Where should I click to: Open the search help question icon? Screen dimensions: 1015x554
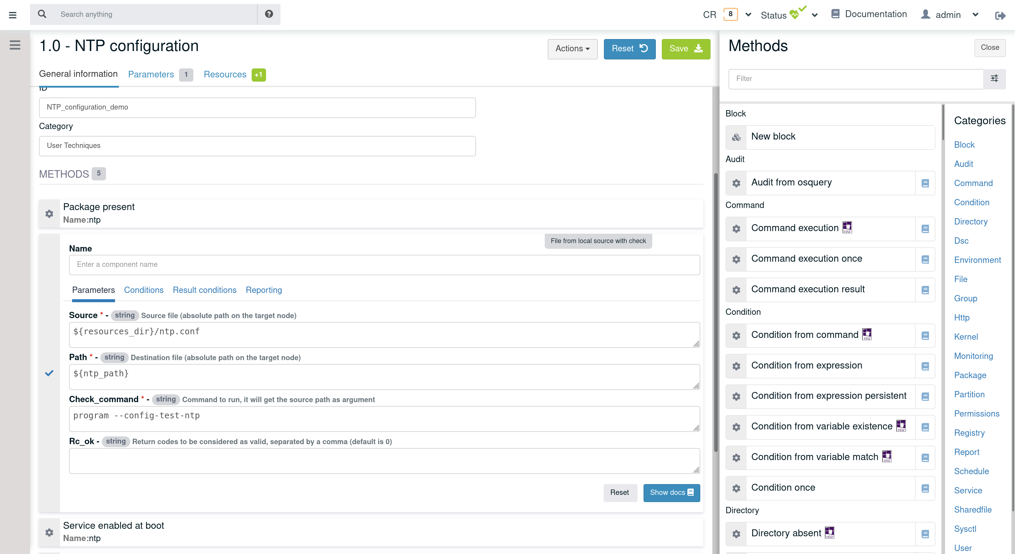[x=269, y=14]
